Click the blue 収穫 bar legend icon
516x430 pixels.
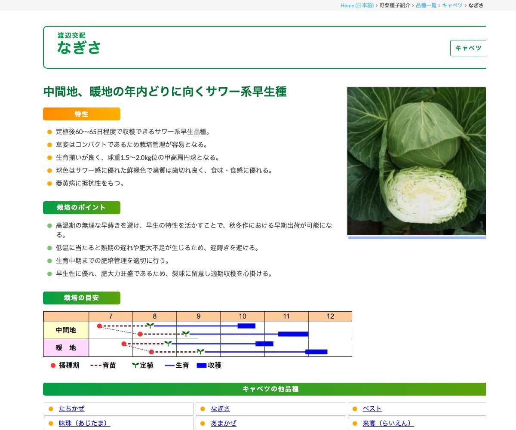click(x=201, y=365)
